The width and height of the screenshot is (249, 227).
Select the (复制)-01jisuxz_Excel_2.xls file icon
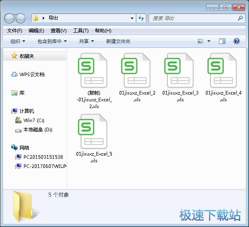click(x=94, y=70)
